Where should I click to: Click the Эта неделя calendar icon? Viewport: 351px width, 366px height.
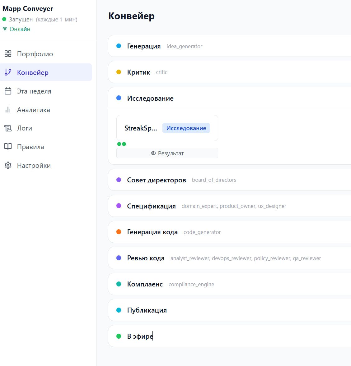[x=8, y=91]
